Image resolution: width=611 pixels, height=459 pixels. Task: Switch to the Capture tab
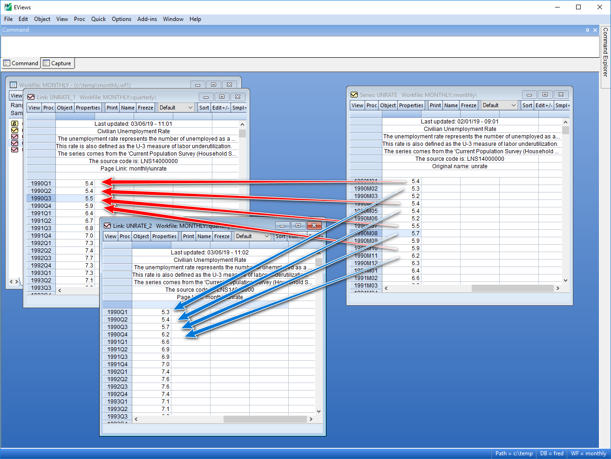57,63
